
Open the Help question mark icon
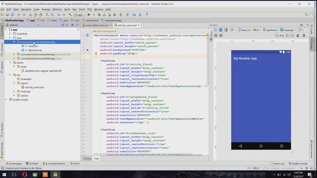[147, 15]
